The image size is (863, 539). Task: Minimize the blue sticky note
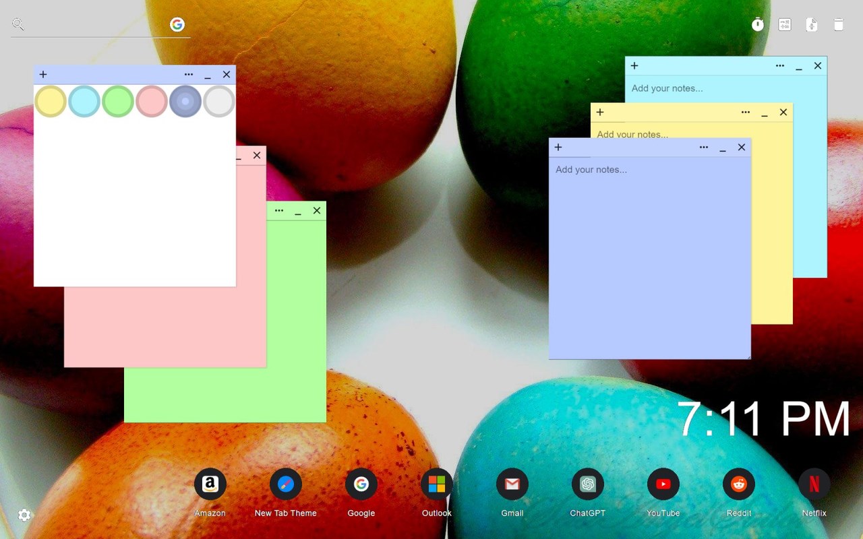[x=723, y=148]
